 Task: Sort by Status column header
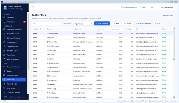tap(164, 29)
